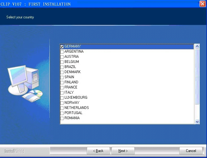Viewport: 207px width, 158px height.
Task: Click the NORWAY row text
Action: [72, 103]
